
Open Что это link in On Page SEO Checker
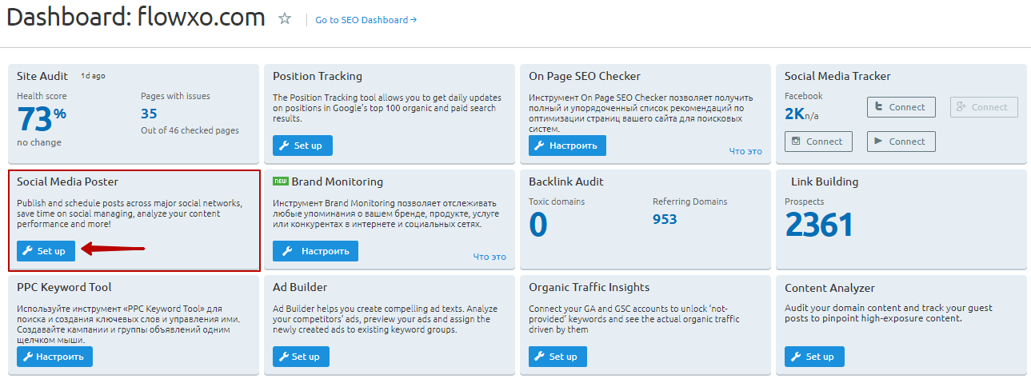click(745, 151)
